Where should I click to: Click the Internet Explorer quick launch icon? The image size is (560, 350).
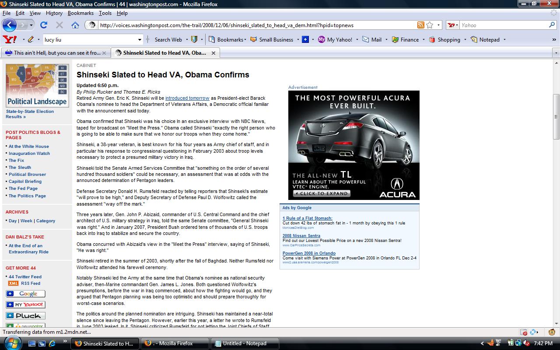tap(52, 343)
